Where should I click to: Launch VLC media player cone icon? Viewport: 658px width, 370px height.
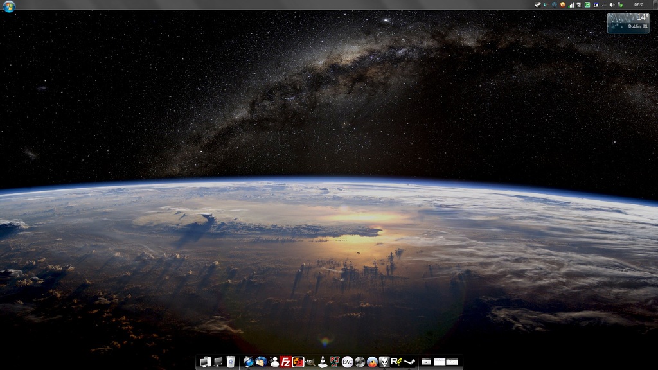(x=323, y=362)
